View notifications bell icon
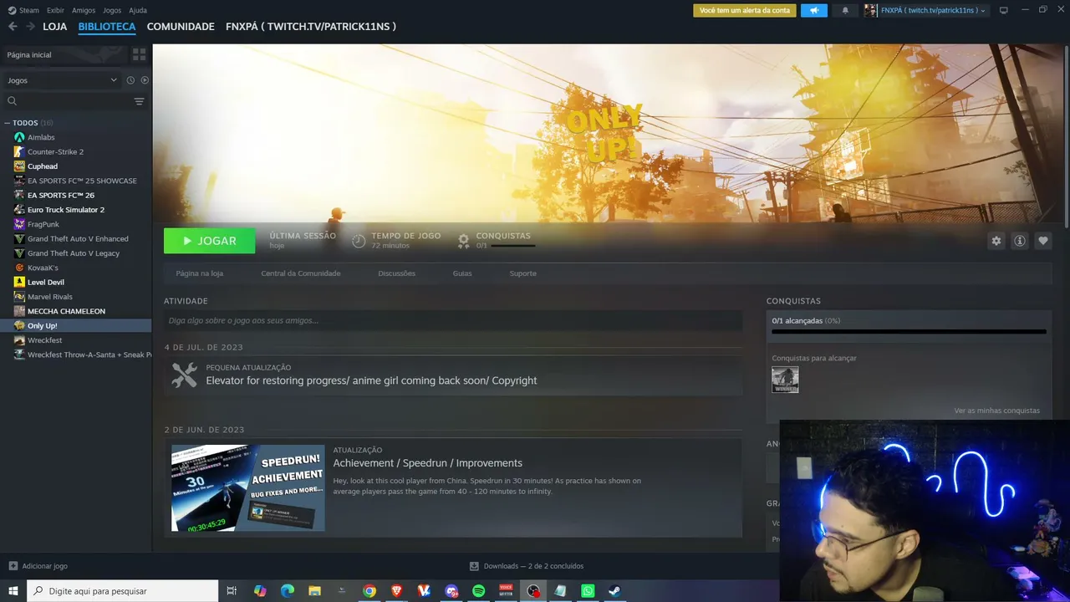 tap(845, 10)
